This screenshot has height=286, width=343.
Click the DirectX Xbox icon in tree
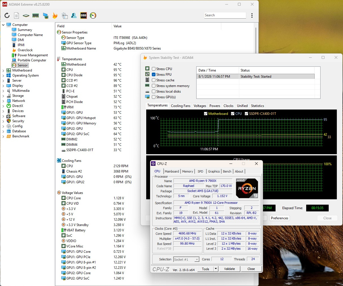[9, 106]
